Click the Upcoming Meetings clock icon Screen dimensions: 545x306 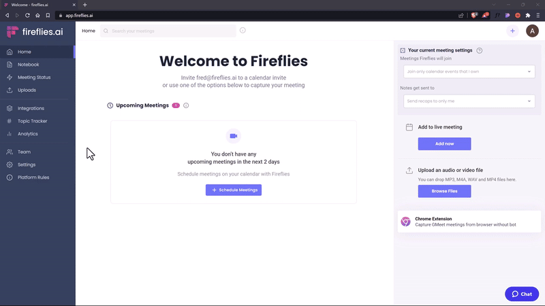(110, 105)
